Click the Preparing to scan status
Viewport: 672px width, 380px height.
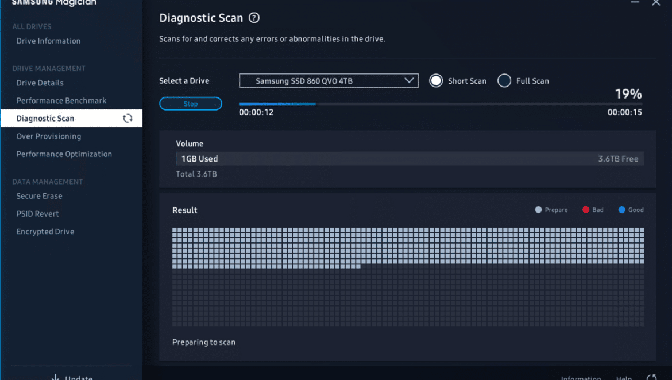(204, 342)
